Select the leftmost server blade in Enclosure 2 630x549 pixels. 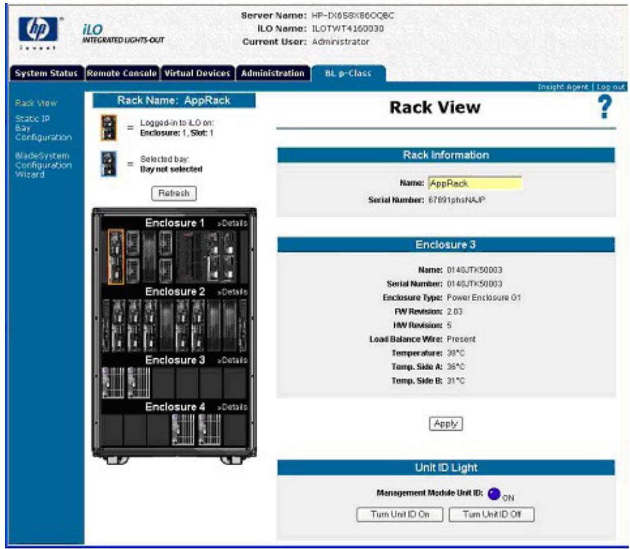(118, 326)
